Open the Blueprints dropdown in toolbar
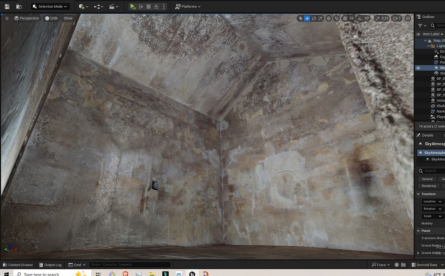445x276 pixels. [x=98, y=7]
